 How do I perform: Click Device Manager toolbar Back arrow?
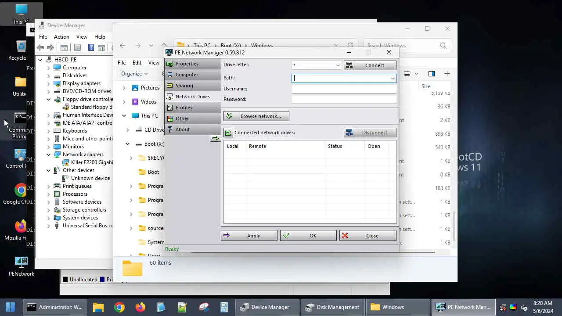coord(40,48)
